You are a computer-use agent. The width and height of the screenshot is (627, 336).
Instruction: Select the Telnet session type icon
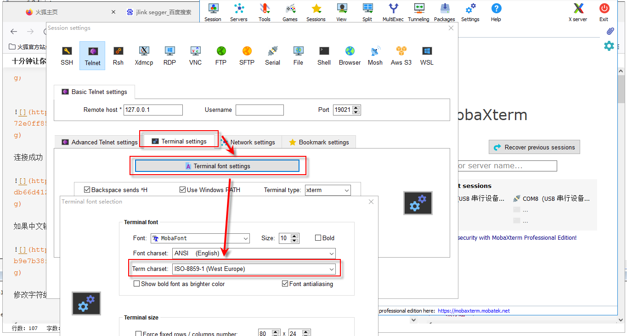point(92,55)
